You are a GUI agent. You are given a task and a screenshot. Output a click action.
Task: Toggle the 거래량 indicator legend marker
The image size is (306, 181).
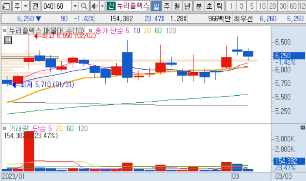click(4, 128)
